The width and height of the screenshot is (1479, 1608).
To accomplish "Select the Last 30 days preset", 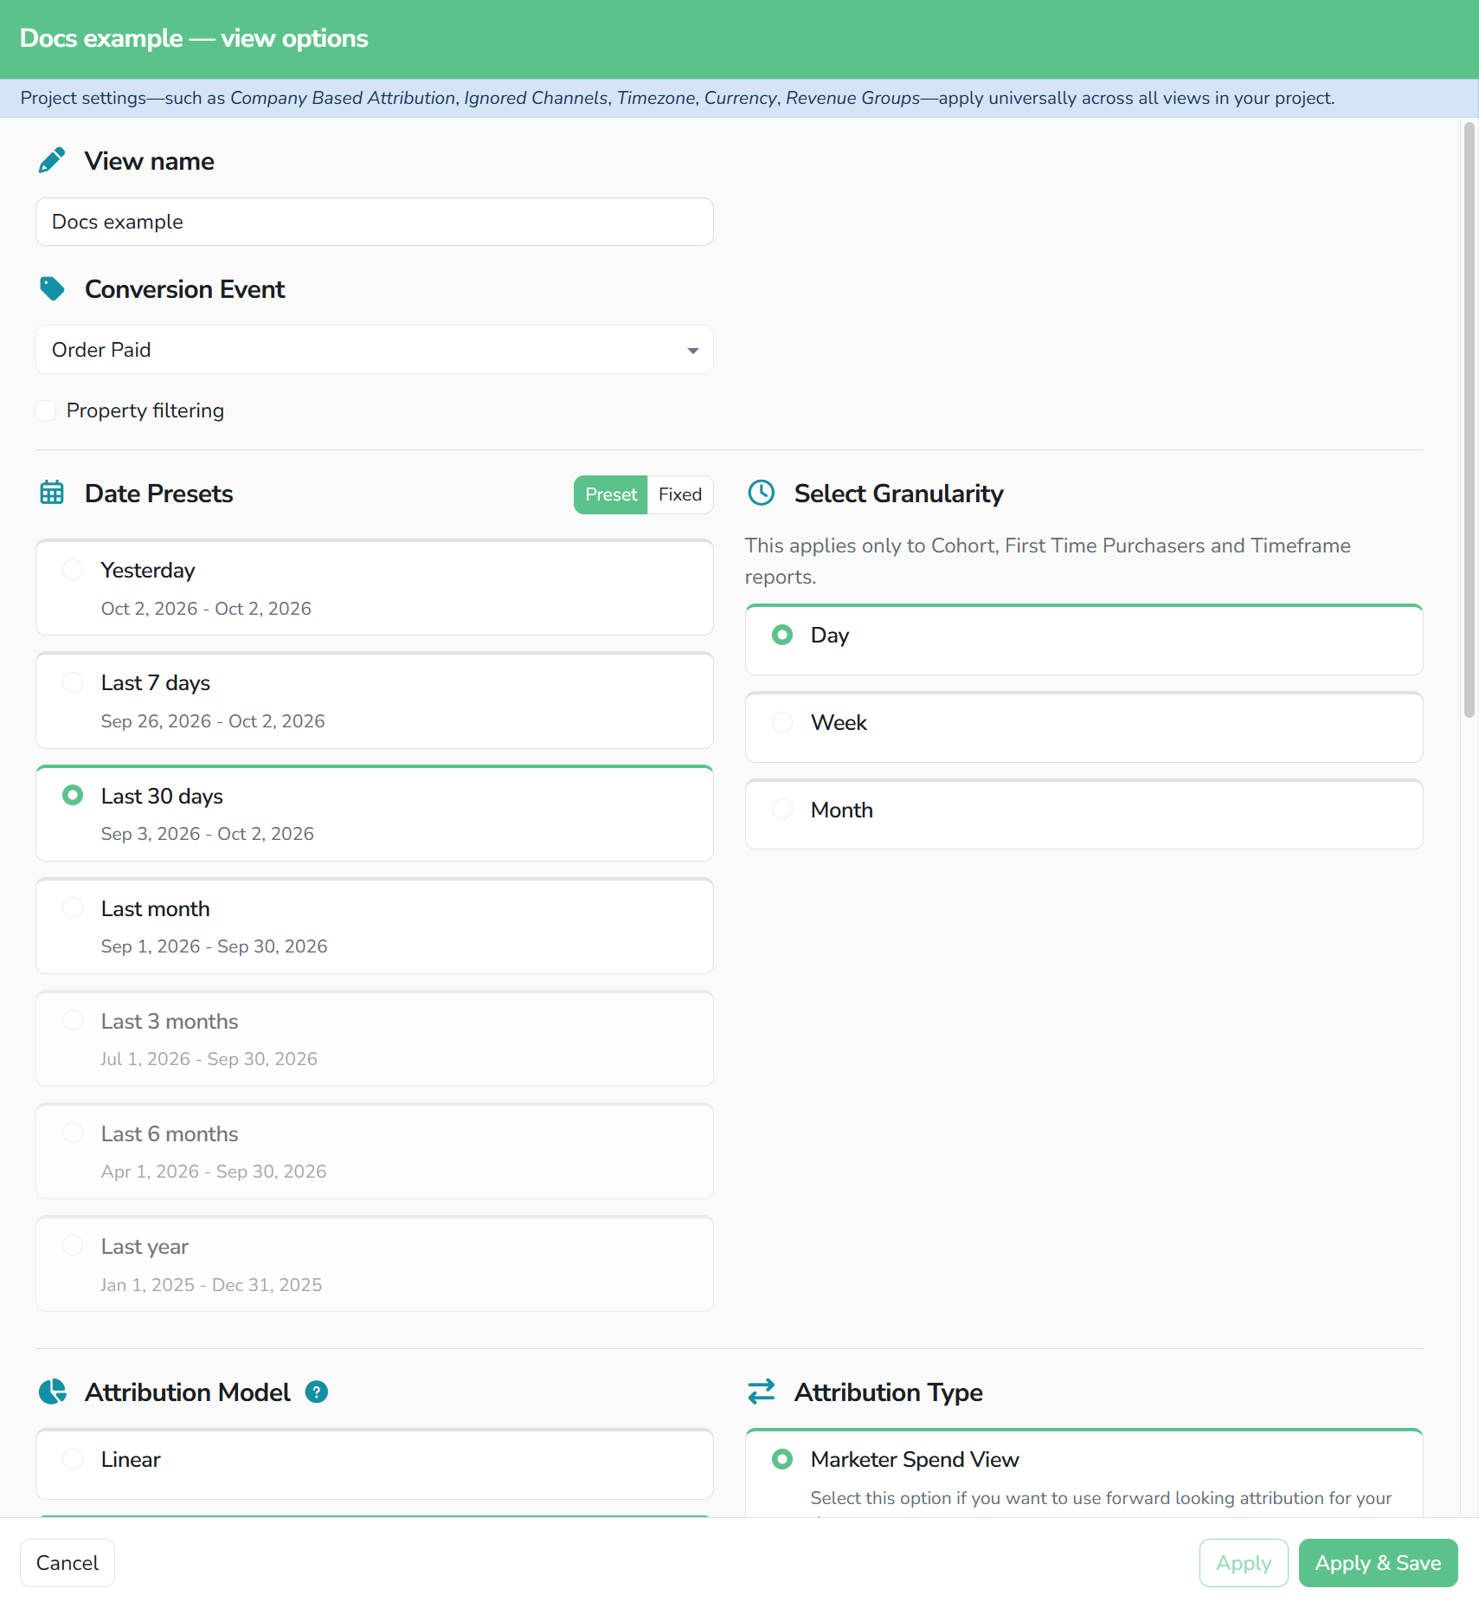I will [x=375, y=813].
